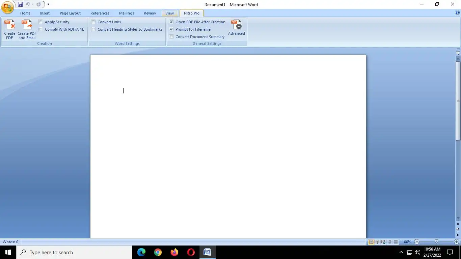Enable Convert Heading Styles to Bookmarks
The image size is (461, 259).
pyautogui.click(x=93, y=29)
